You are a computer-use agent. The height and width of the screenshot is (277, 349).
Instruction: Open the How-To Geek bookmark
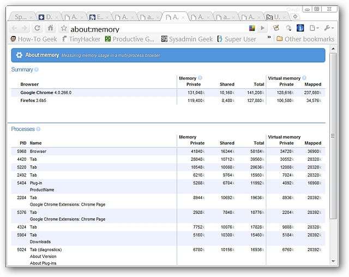tap(34, 39)
